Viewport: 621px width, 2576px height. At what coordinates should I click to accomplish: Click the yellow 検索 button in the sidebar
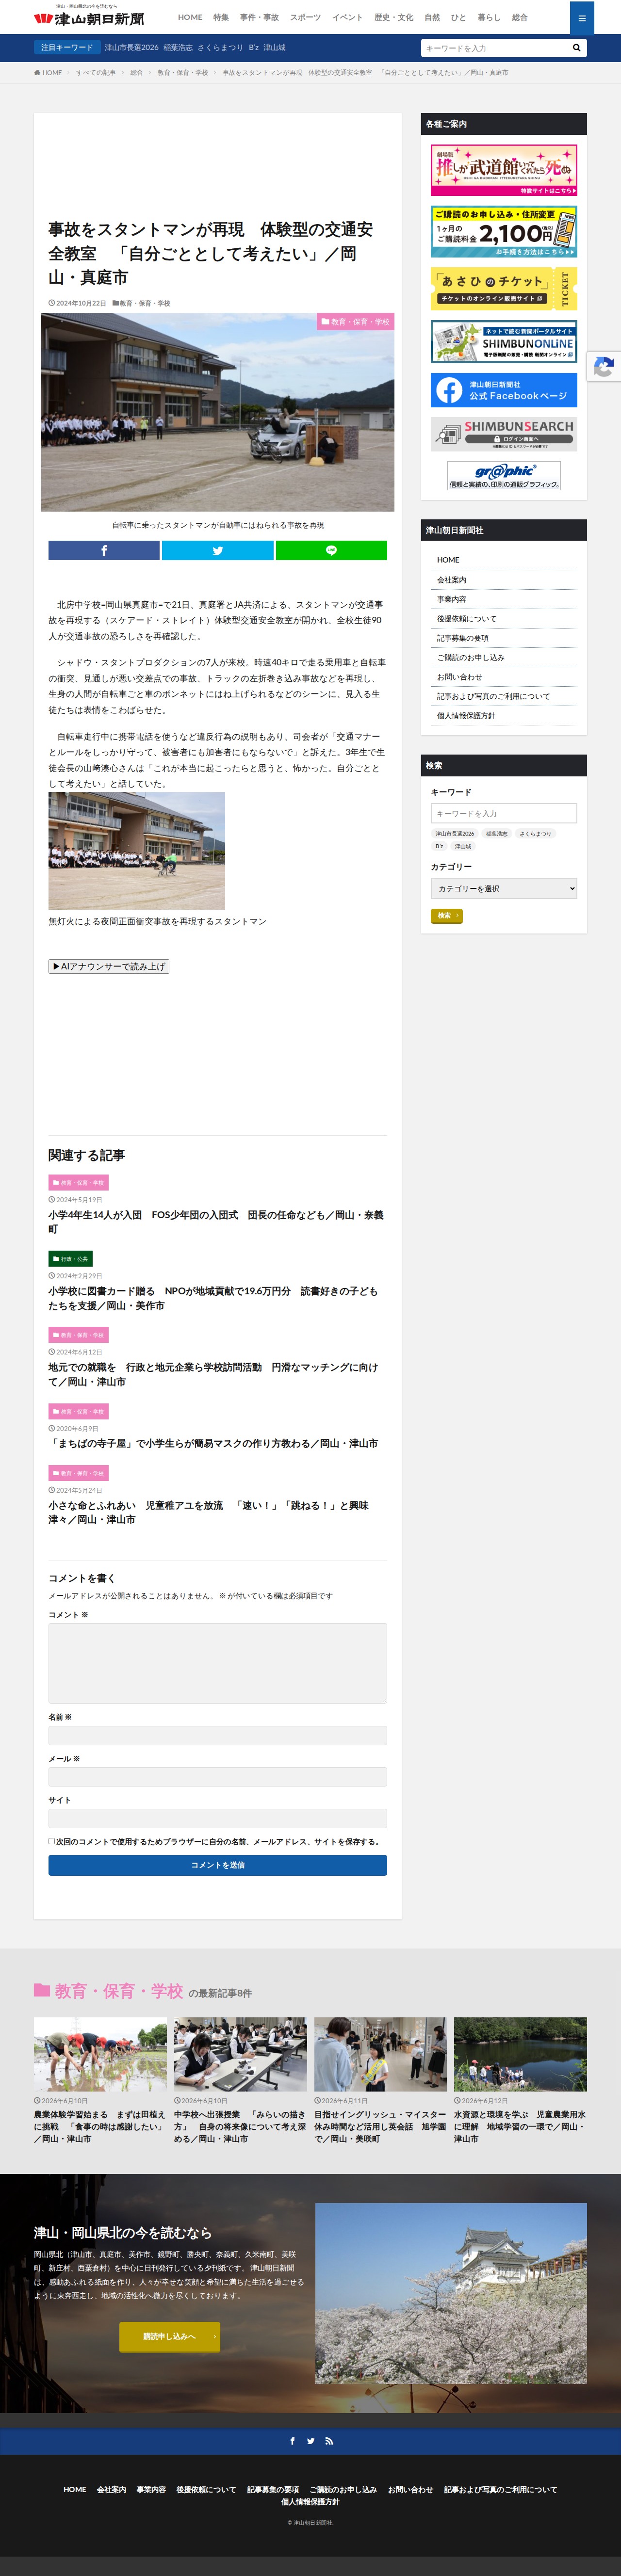(x=446, y=915)
